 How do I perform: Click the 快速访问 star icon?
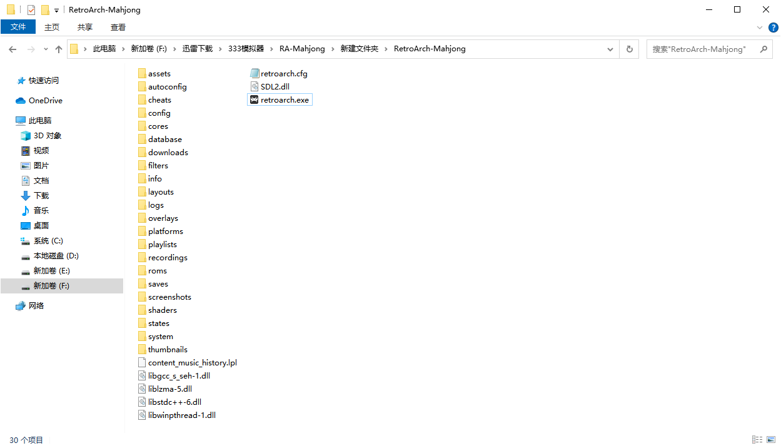point(21,80)
